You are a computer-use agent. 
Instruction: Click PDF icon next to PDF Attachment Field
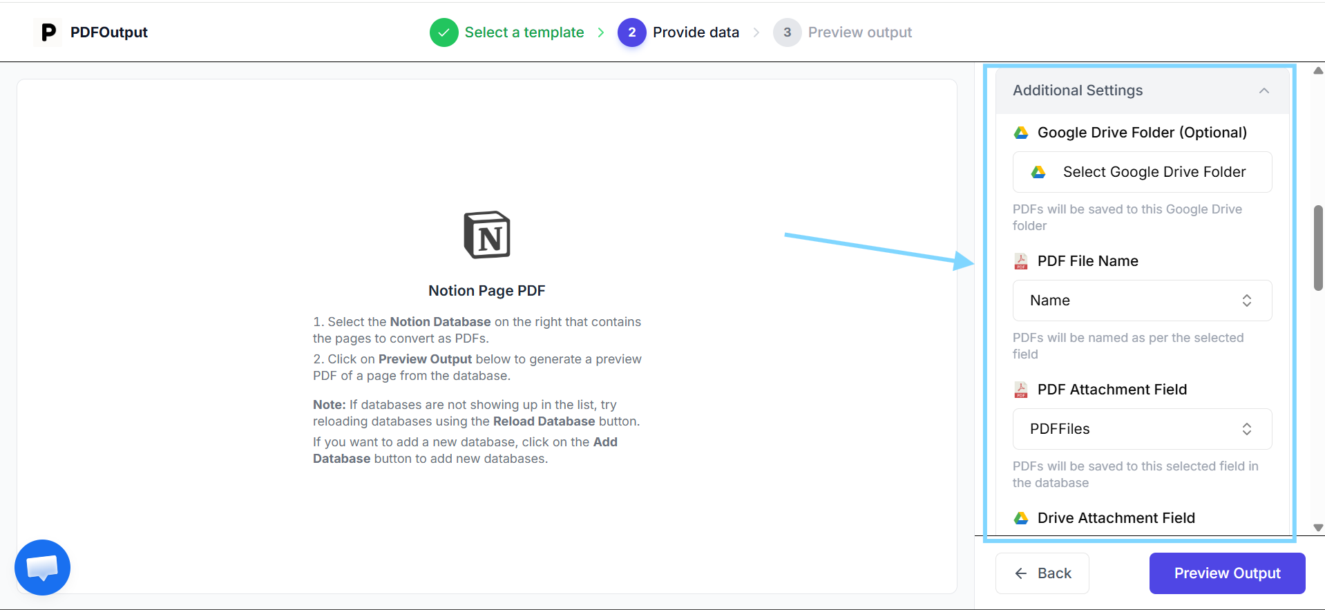click(1021, 390)
